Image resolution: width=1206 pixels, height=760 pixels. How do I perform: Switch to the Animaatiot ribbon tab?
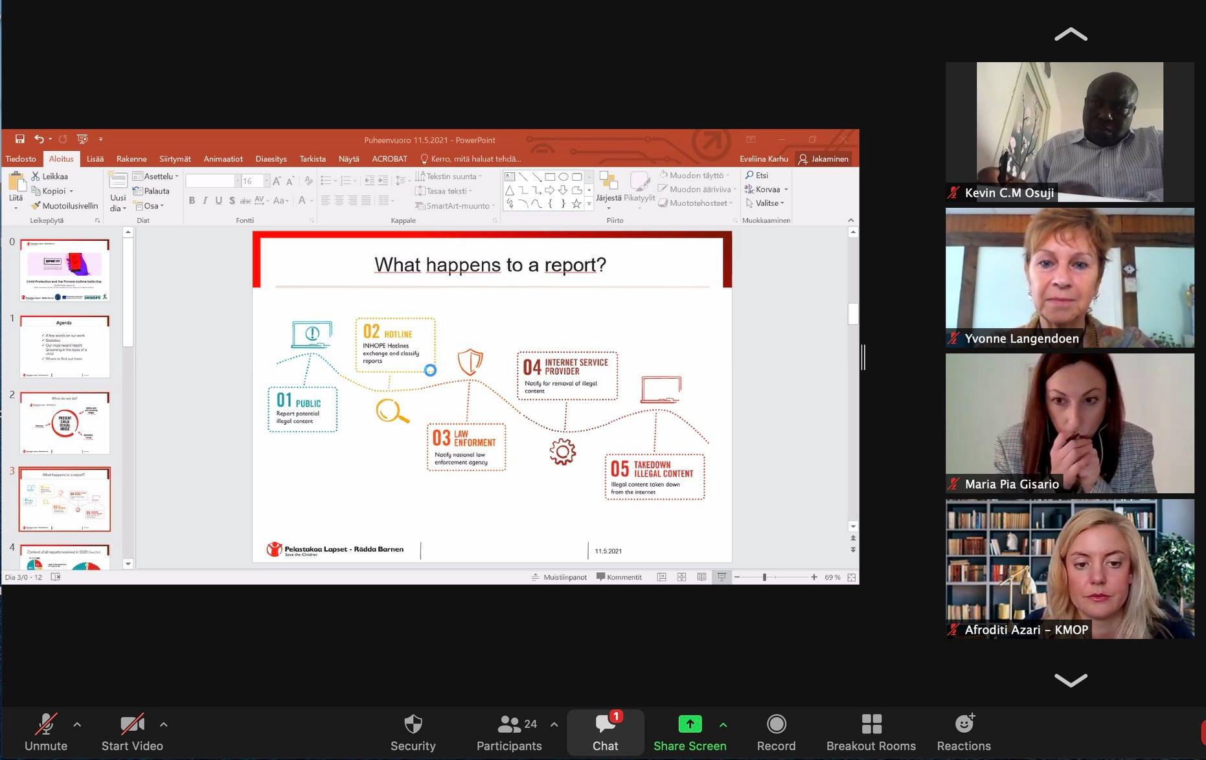(223, 159)
